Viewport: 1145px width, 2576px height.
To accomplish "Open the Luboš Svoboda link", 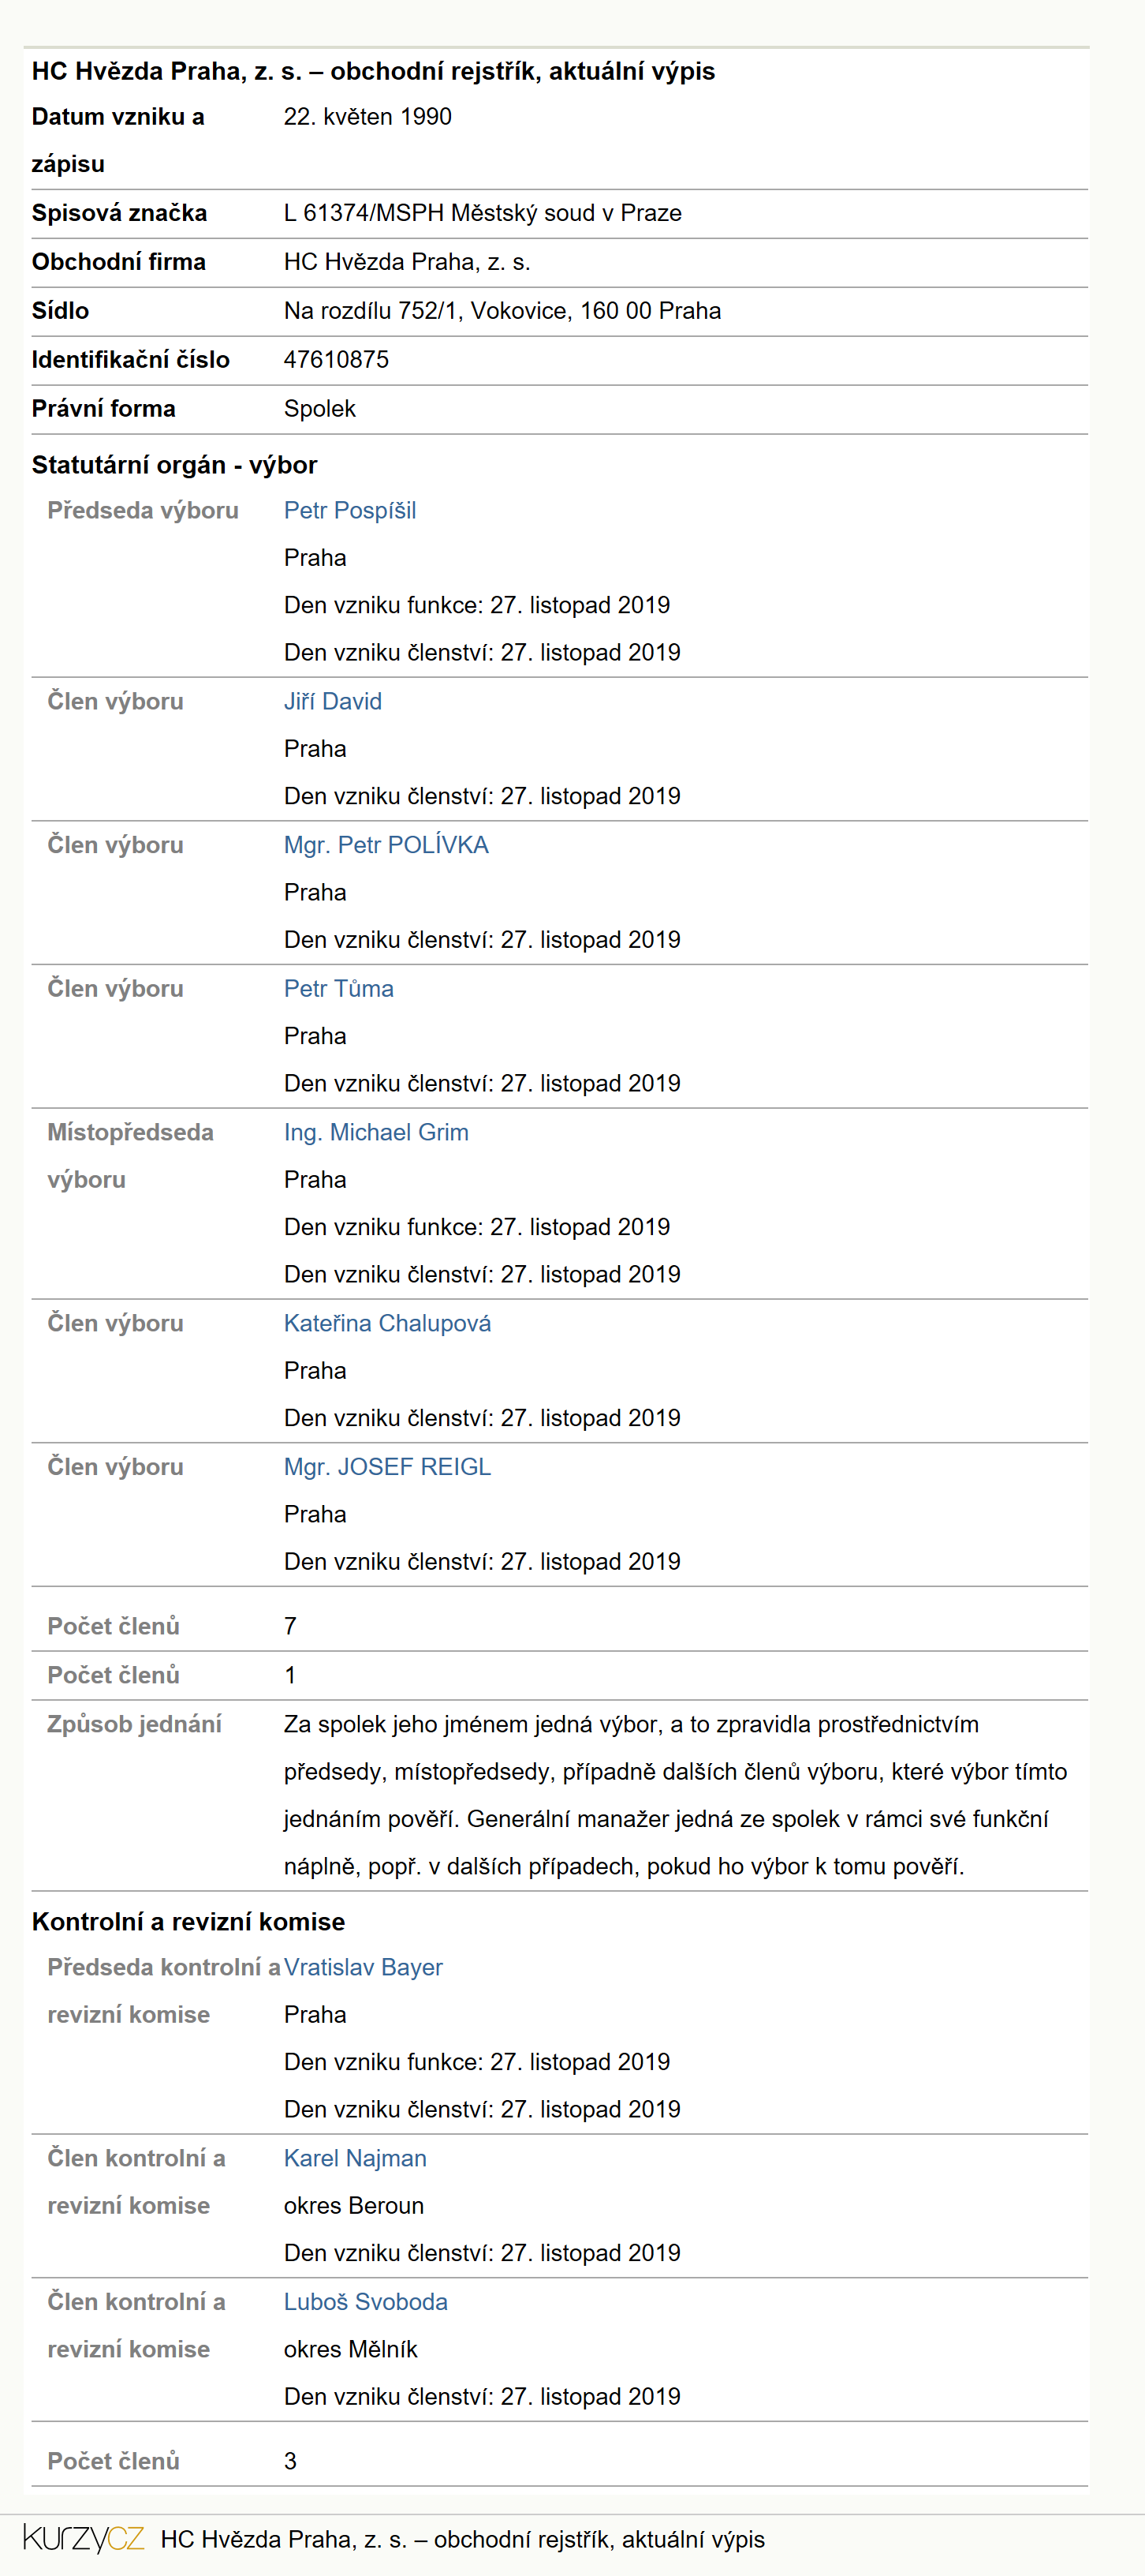I will tap(366, 2302).
